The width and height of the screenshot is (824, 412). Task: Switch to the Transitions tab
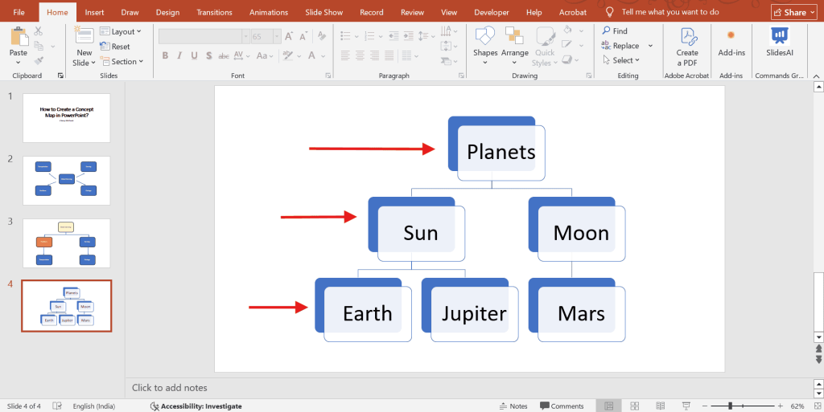click(214, 12)
